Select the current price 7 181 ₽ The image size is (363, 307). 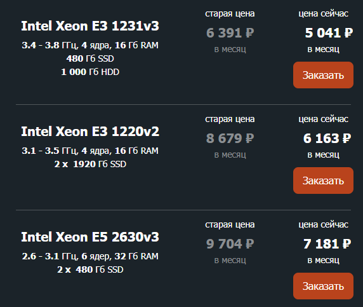pyautogui.click(x=327, y=244)
